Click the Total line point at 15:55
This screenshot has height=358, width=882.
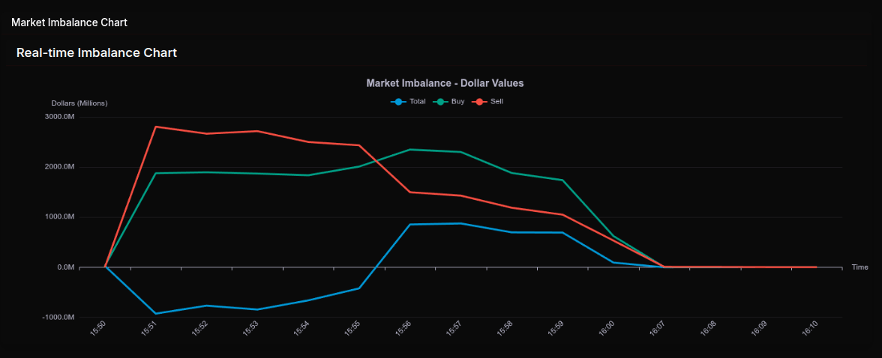click(x=359, y=288)
